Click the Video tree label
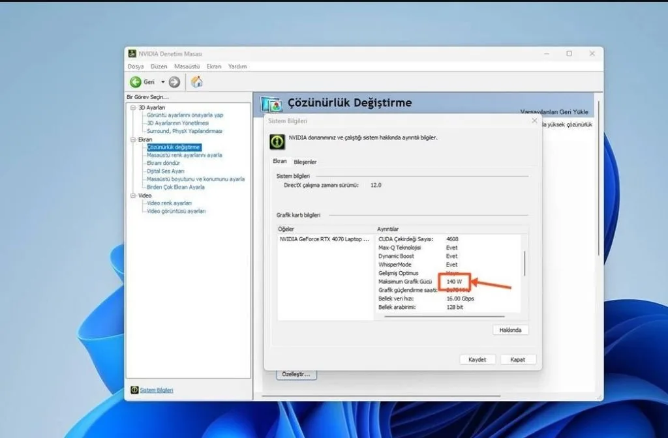Viewport: 668px width, 438px height. (x=145, y=196)
